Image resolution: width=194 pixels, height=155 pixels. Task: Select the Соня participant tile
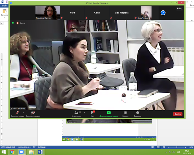(97, 13)
